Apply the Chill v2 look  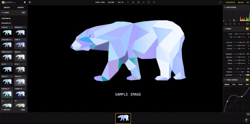click(x=20, y=44)
